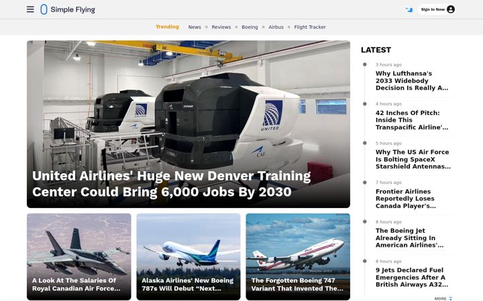
Task: Read the Frontier Airlines Canada Player's article
Action: (406, 199)
